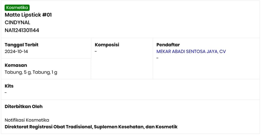Click the Pendaftar heading
261x135 pixels.
tap(168, 45)
